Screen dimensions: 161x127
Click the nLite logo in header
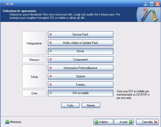pos(148,15)
